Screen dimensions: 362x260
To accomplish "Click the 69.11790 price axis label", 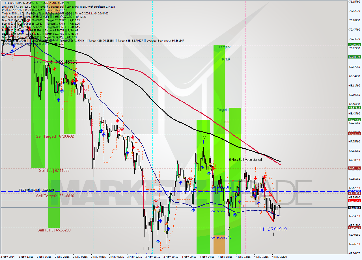I will click(x=355, y=85).
